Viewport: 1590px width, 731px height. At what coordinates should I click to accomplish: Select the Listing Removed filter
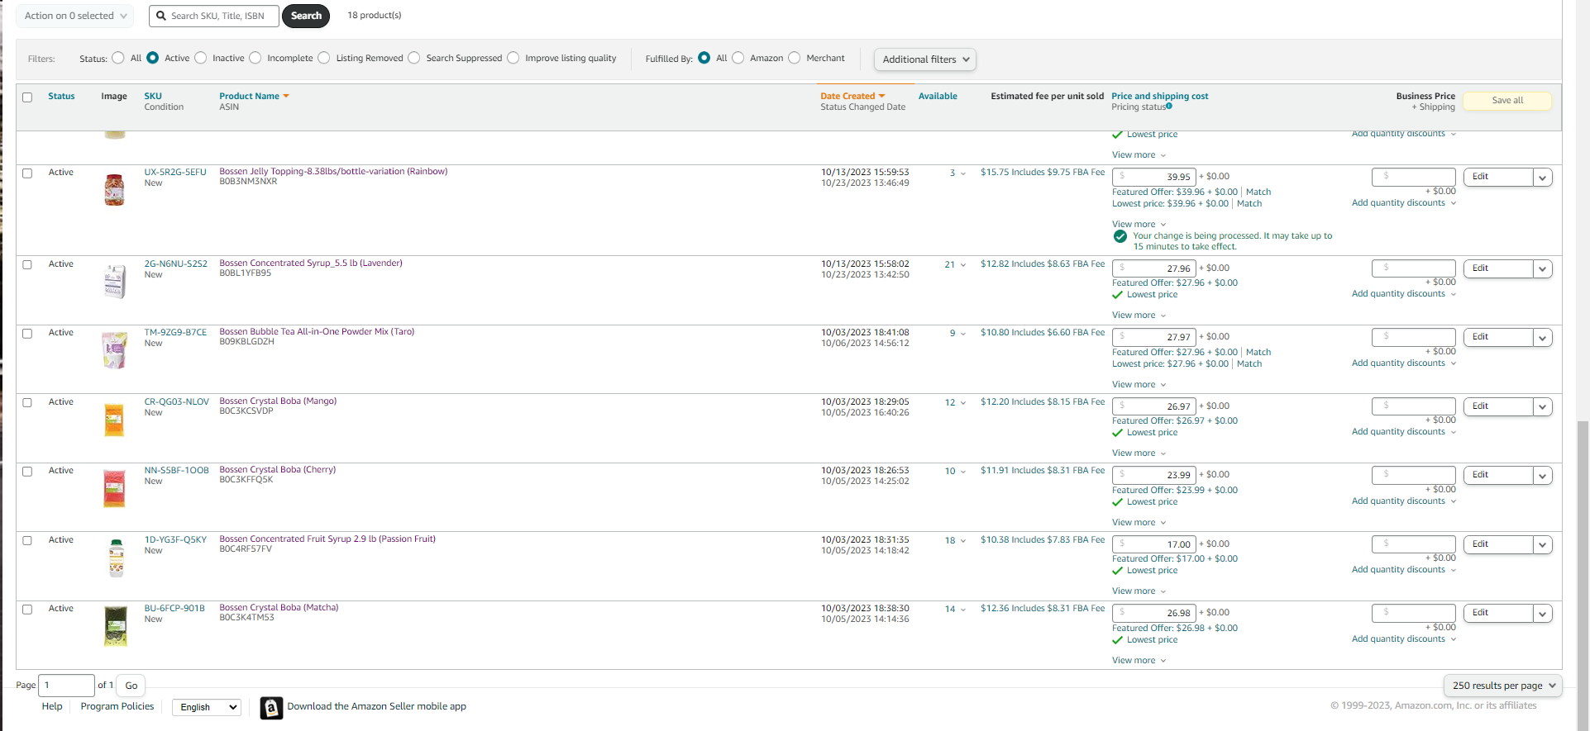click(324, 58)
